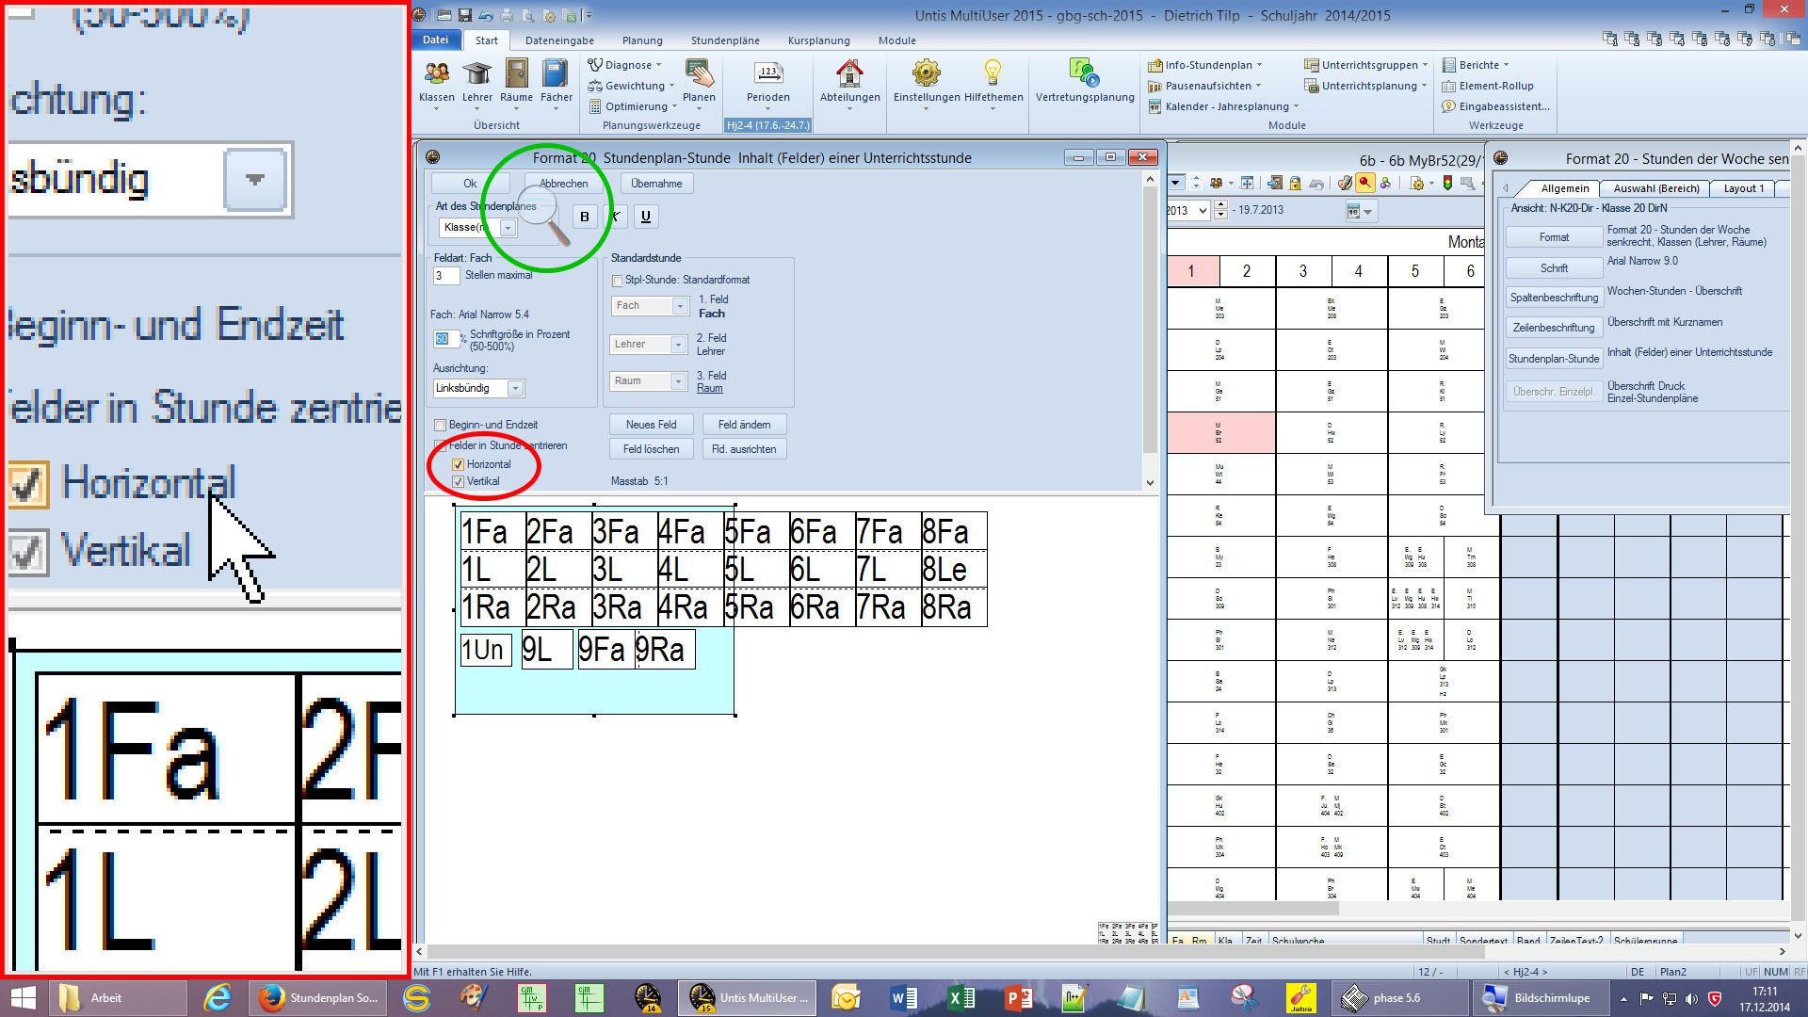Viewport: 1808px width, 1017px height.
Task: Click the Stellen maximal input field
Action: 445,276
